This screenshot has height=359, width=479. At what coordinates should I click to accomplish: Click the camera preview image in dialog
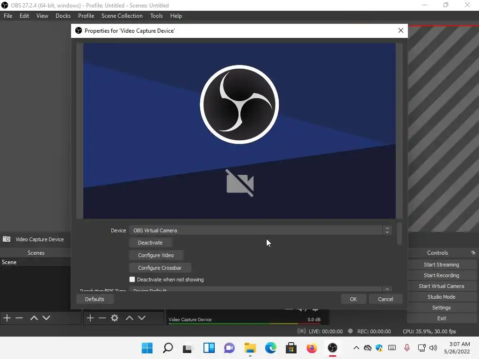point(239,131)
